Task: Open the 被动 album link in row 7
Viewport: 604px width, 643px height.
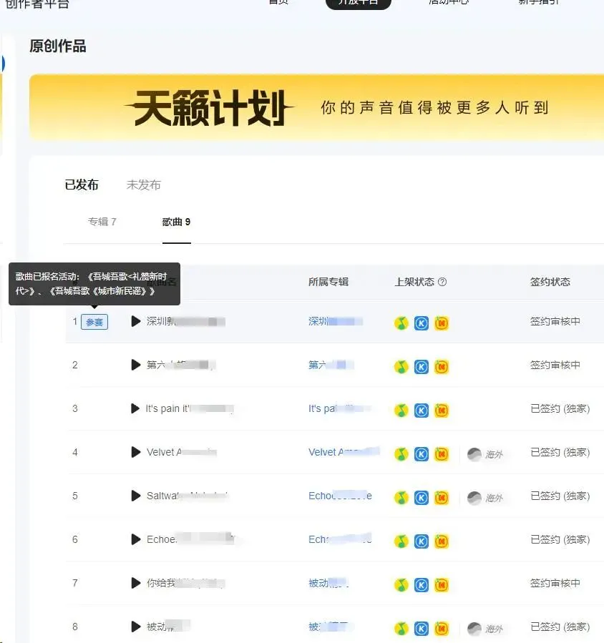Action: (x=328, y=583)
